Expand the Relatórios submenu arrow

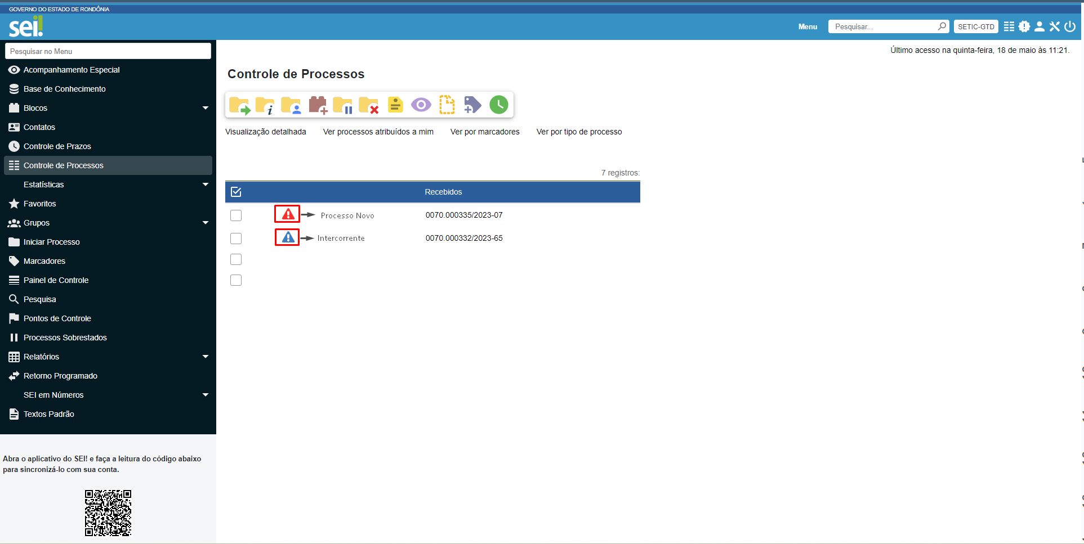[206, 357]
